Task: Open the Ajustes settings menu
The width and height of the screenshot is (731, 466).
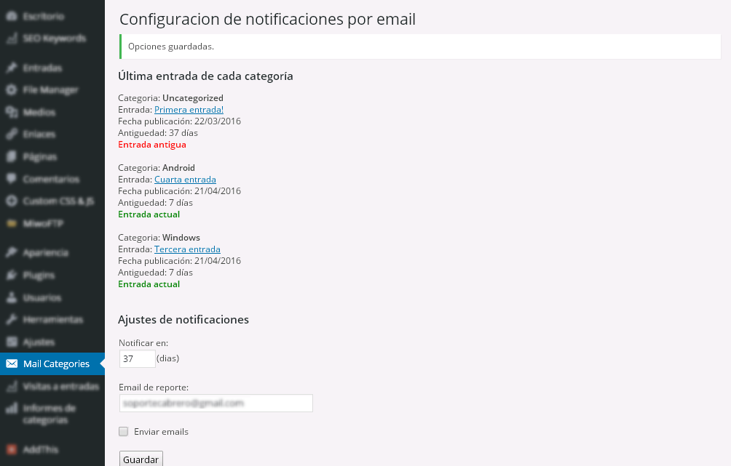Action: point(52,342)
